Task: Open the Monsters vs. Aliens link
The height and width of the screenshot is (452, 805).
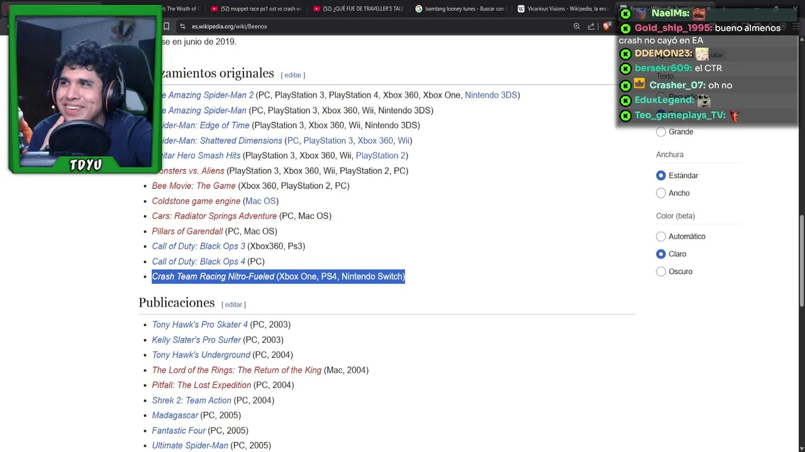Action: (192, 171)
